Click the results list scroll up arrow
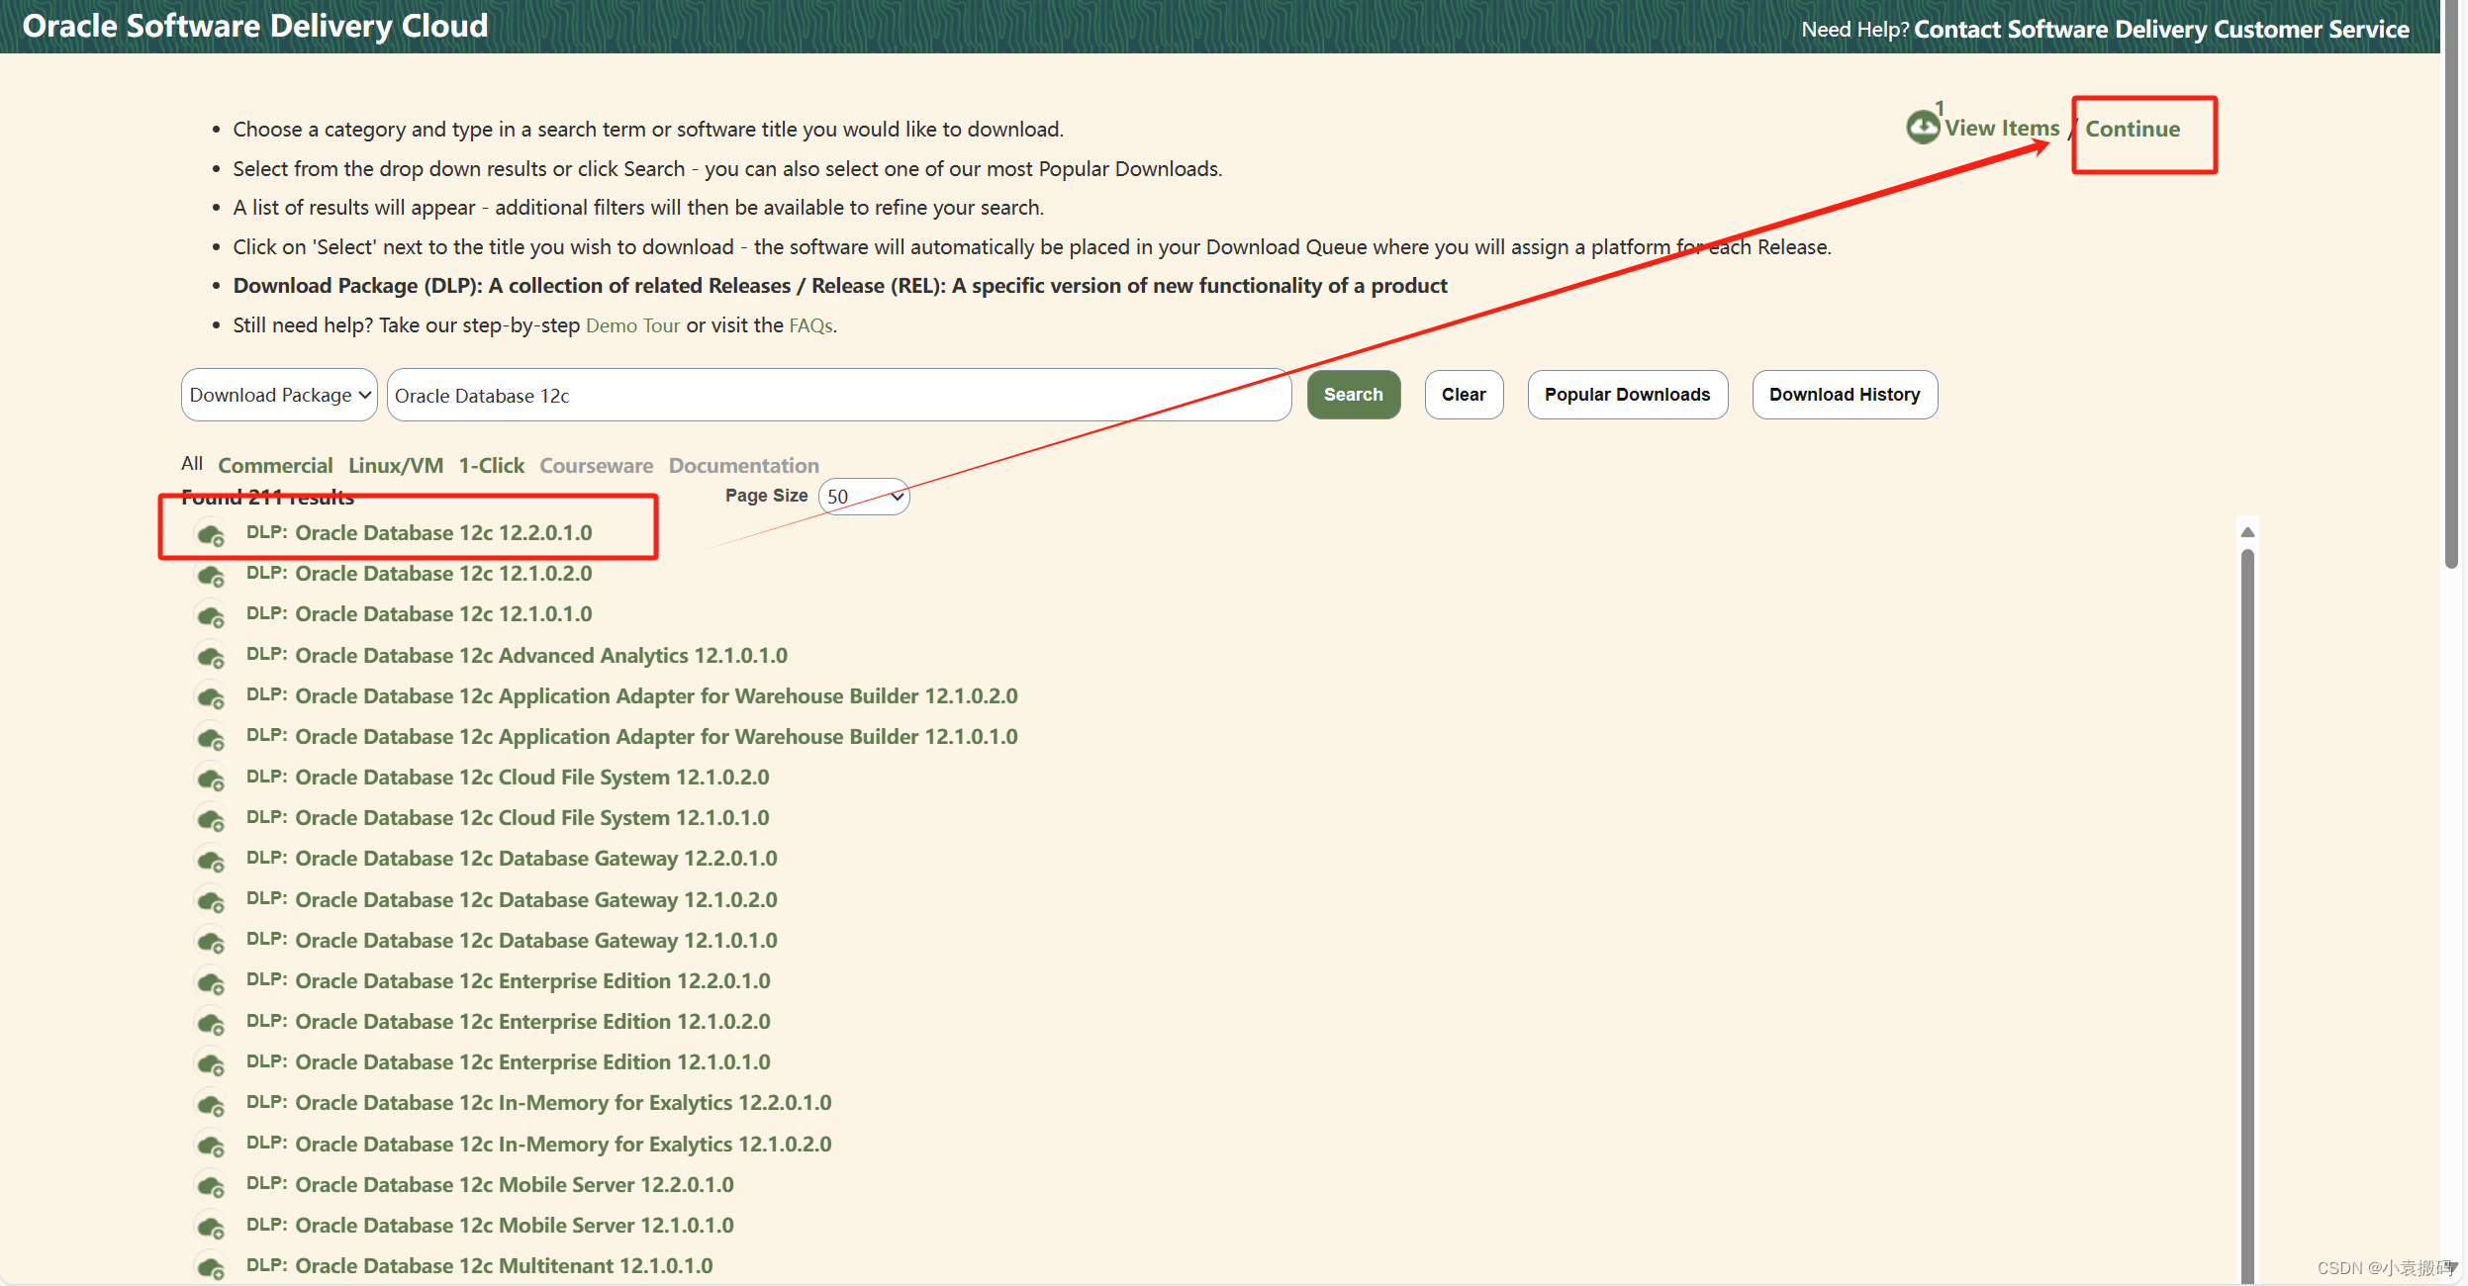Image resolution: width=2468 pixels, height=1286 pixels. point(2247,532)
